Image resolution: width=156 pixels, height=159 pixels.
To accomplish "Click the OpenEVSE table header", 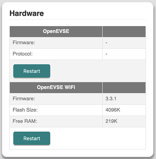I will coord(56,31).
